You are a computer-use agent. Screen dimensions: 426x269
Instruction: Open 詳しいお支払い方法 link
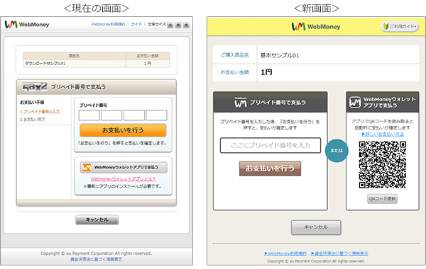click(383, 134)
